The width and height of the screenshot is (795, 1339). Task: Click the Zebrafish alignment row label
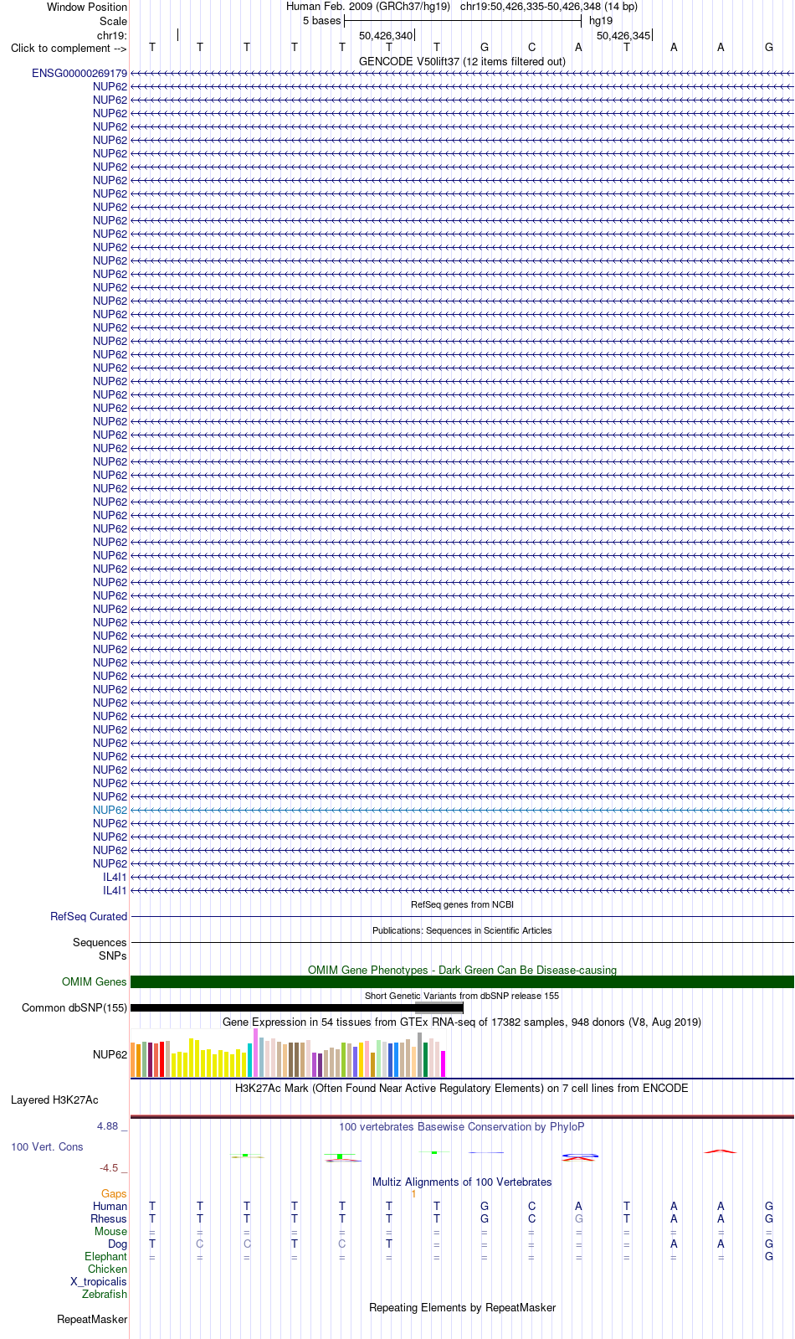[105, 1295]
